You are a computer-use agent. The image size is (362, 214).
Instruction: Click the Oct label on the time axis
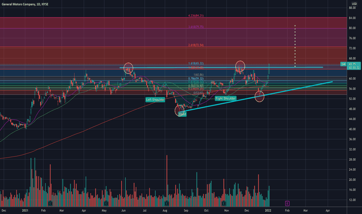(206, 210)
